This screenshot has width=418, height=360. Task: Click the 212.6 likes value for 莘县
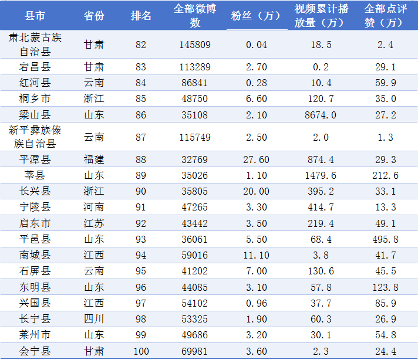point(384,175)
